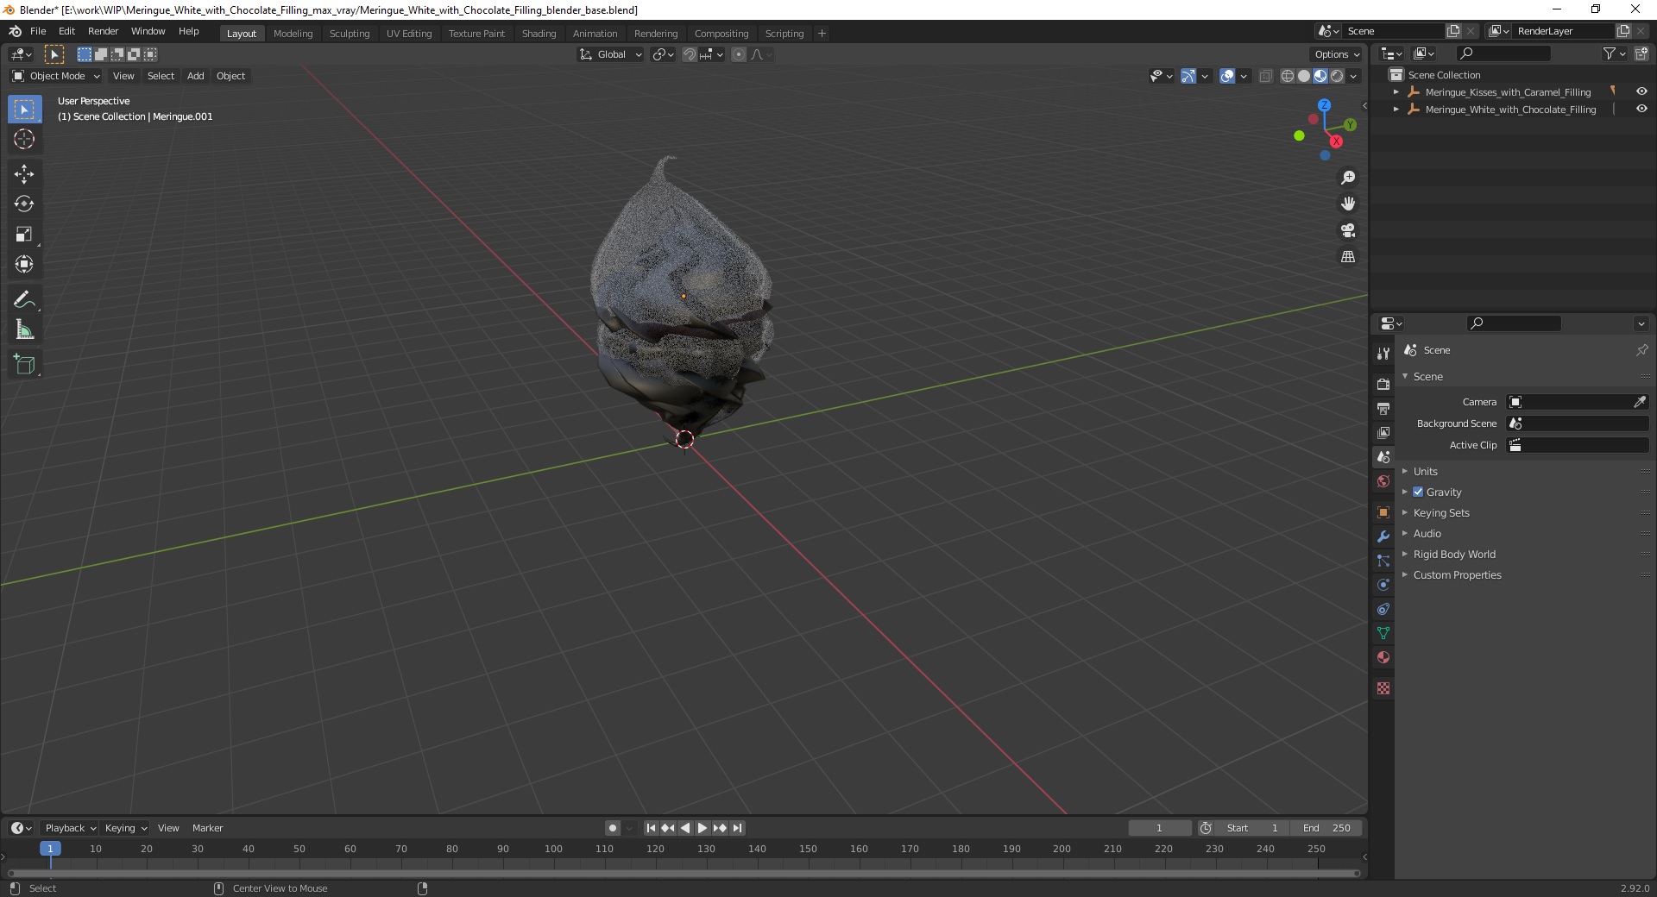Activate the Scale tool
Viewport: 1657px width, 897px height.
point(24,234)
